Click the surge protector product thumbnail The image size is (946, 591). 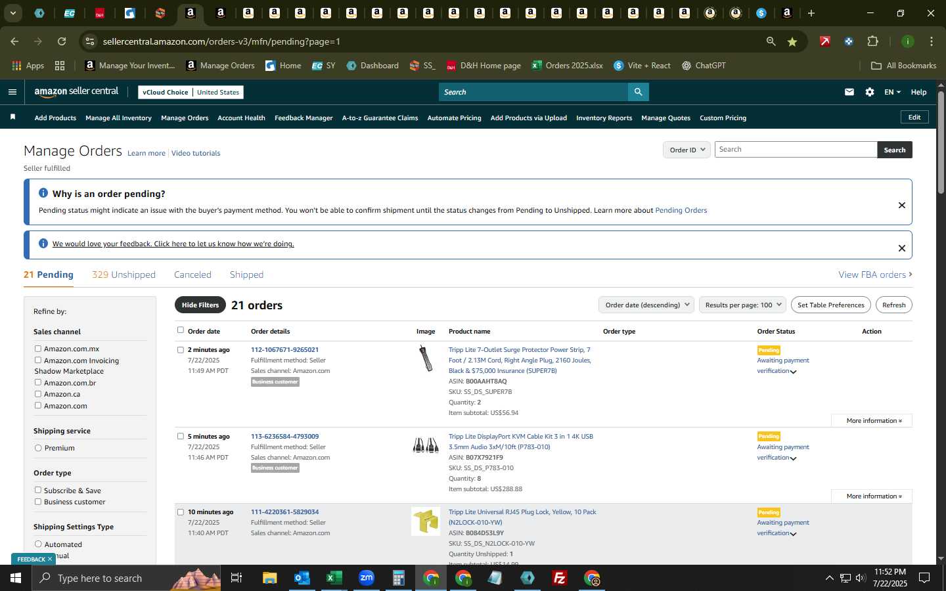point(426,358)
